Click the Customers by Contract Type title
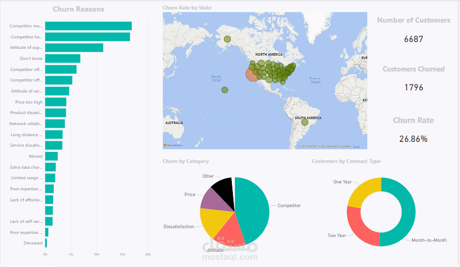 [x=346, y=161]
